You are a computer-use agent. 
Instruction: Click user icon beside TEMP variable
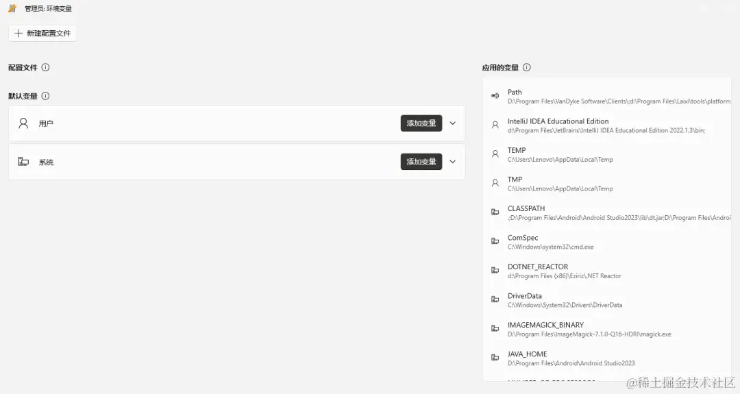click(495, 154)
